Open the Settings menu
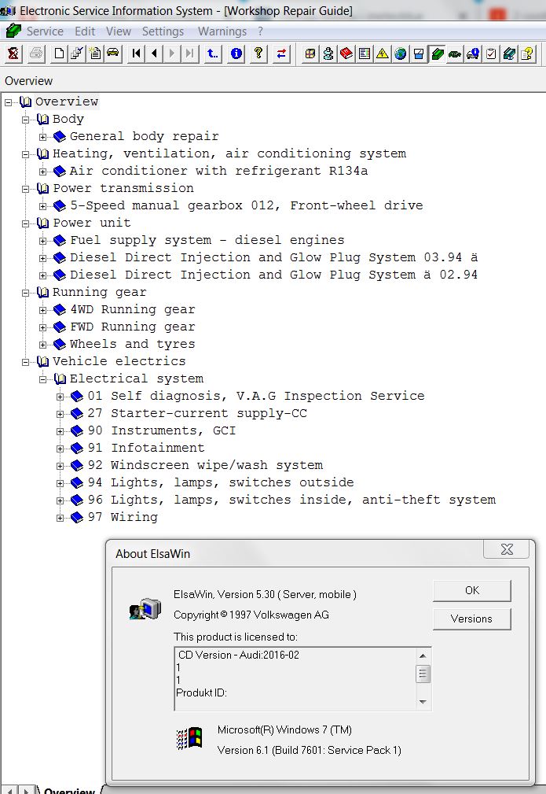Viewport: 546px width, 794px height. pyautogui.click(x=163, y=31)
